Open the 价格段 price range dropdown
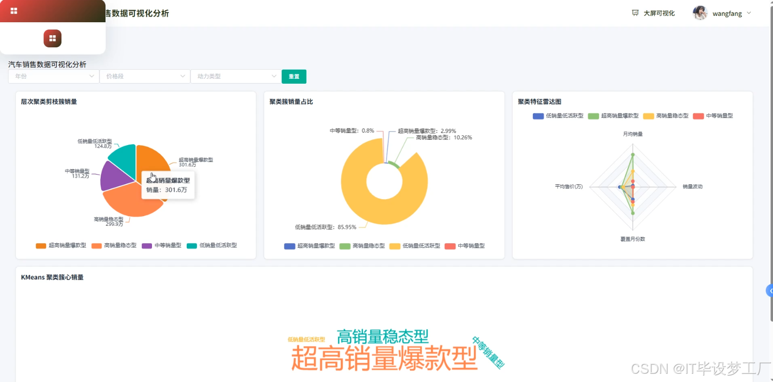 145,76
